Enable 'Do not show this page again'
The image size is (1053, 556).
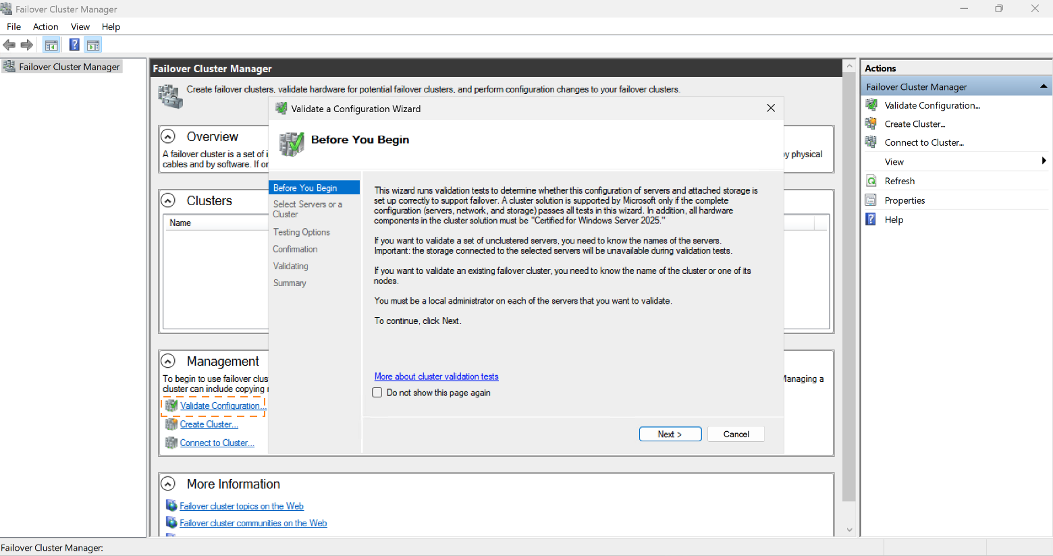pyautogui.click(x=377, y=393)
